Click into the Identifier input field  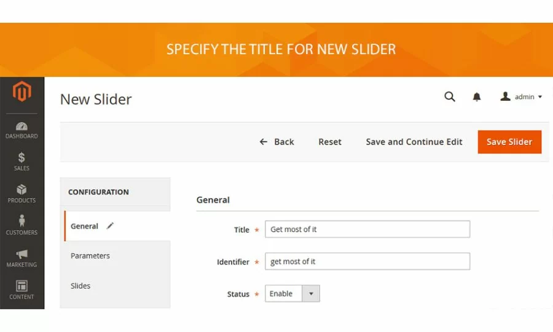367,261
